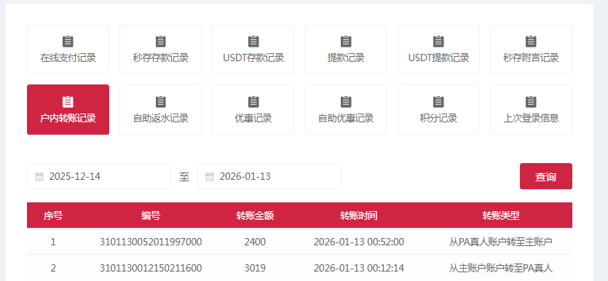Click the 转账时间 column header
Screen dimensions: 608x281
pos(359,215)
